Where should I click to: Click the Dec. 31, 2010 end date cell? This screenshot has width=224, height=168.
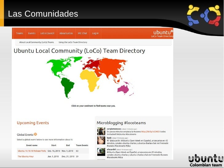[68, 156]
